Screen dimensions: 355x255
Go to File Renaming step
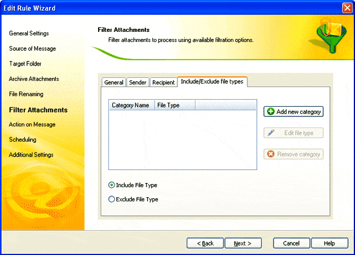coord(26,94)
